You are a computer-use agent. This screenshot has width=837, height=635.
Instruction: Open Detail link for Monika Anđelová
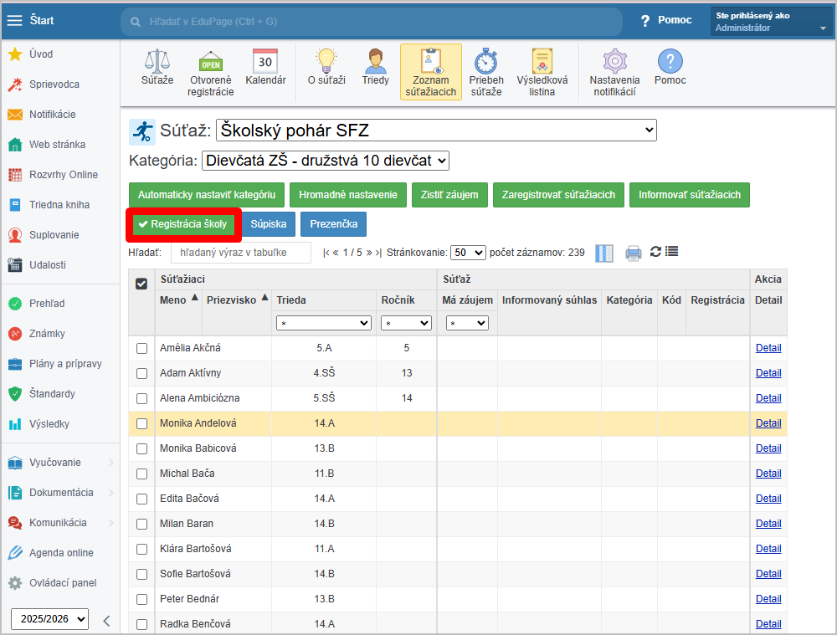[768, 423]
